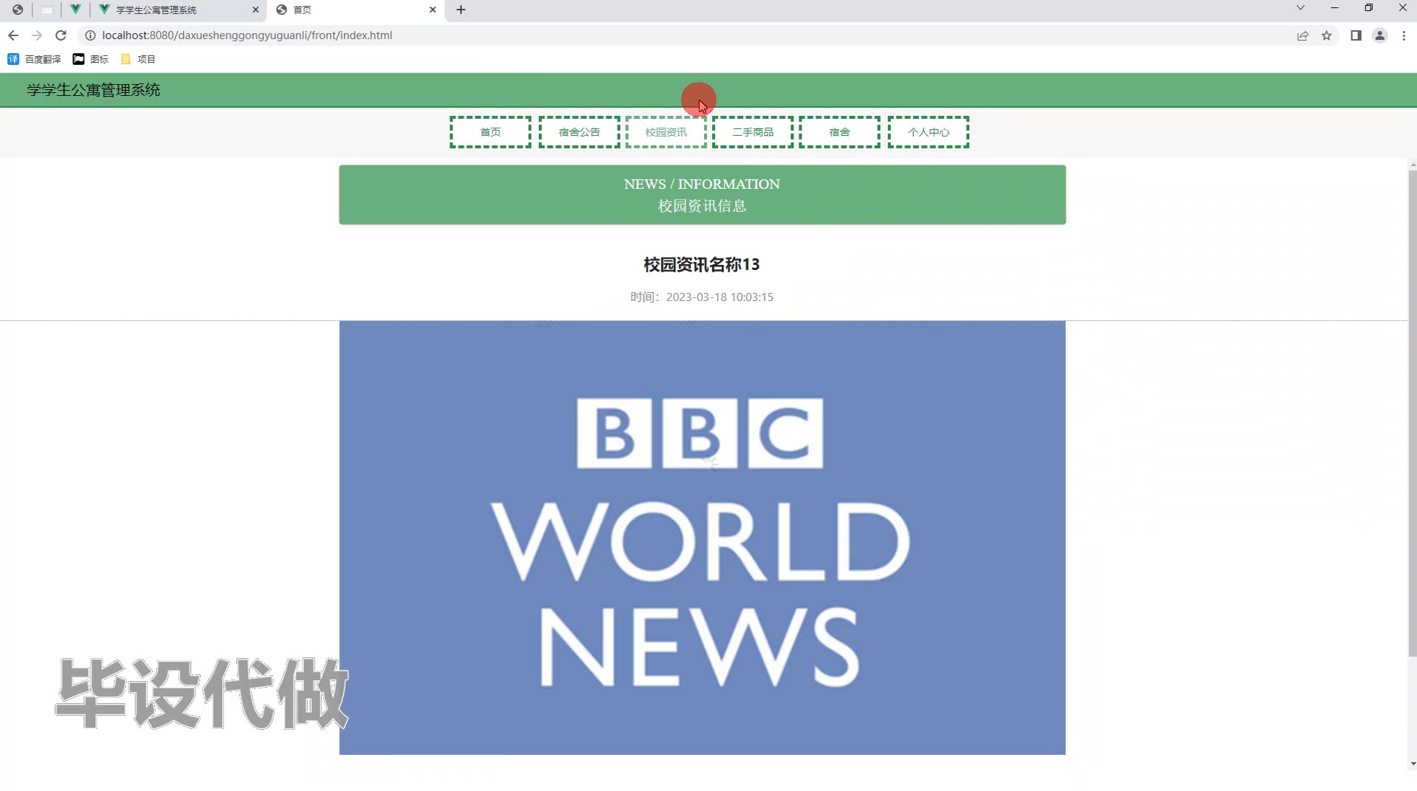Image resolution: width=1417 pixels, height=791 pixels.
Task: Click the article title 校园资讯名称13
Action: 702,264
